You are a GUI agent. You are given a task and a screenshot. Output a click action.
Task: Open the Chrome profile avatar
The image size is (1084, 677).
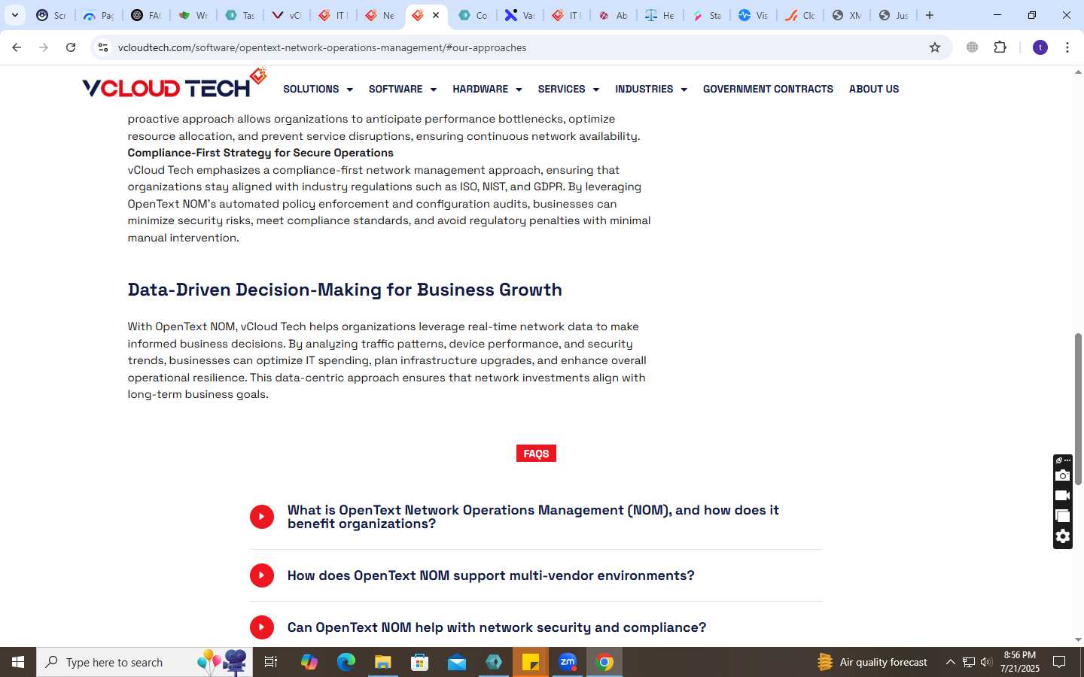coord(1040,47)
